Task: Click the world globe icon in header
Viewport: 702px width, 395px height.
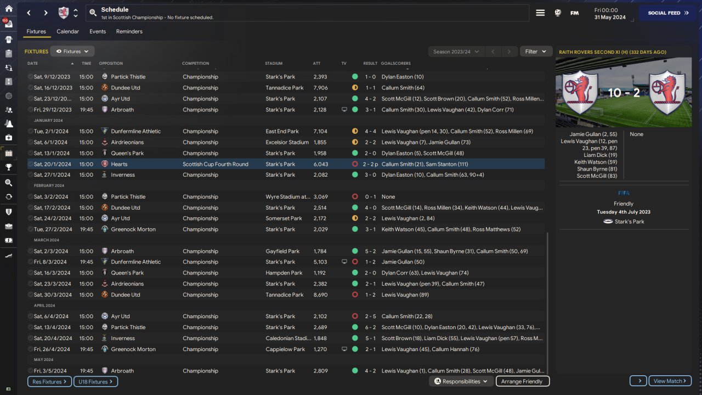Action: click(x=558, y=13)
